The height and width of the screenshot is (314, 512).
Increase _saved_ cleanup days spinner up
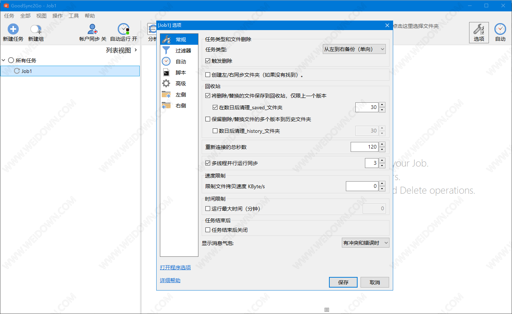pos(382,105)
